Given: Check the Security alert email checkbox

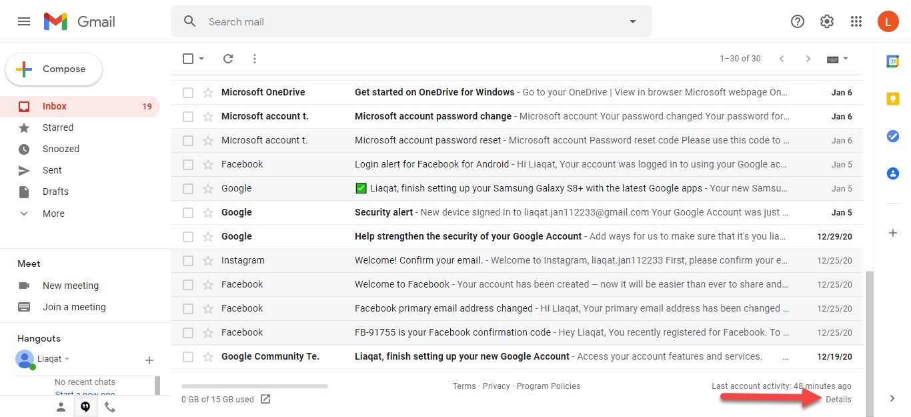Looking at the screenshot, I should (x=188, y=213).
